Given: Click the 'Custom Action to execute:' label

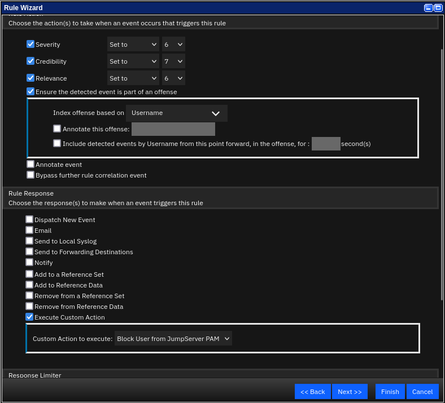Looking at the screenshot, I should pyautogui.click(x=73, y=339).
